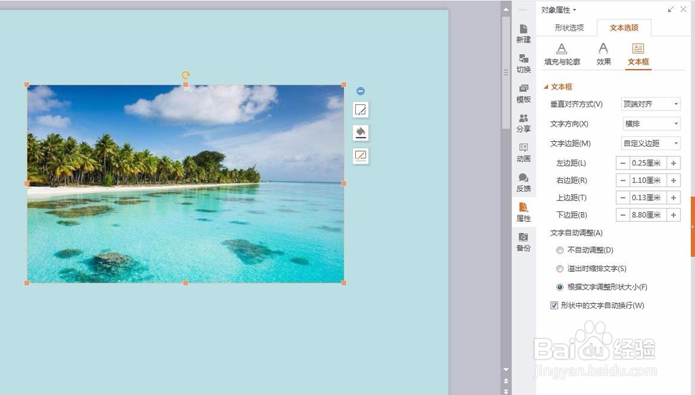Image resolution: width=695 pixels, height=395 pixels.
Task: Decrease the 下边距 value
Action: pos(623,215)
